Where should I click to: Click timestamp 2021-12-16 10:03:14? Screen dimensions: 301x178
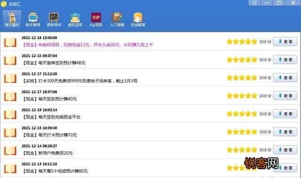(x=40, y=110)
